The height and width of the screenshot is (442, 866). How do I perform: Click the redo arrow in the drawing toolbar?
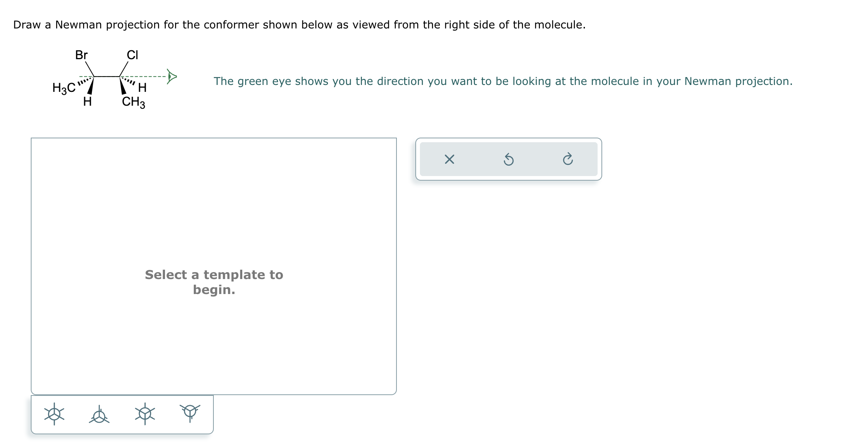[x=568, y=160]
